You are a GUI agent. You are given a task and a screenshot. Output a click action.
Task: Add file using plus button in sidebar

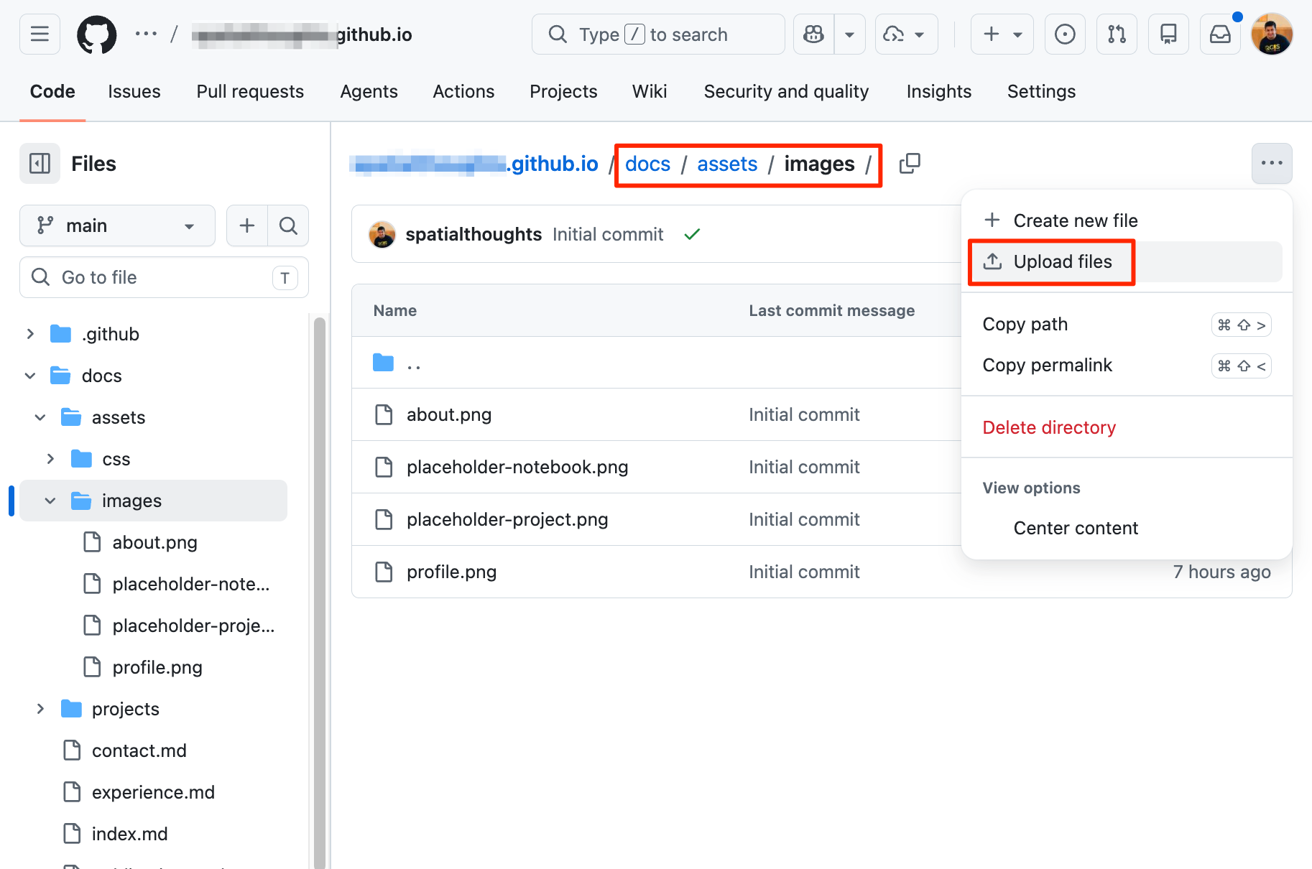tap(247, 226)
